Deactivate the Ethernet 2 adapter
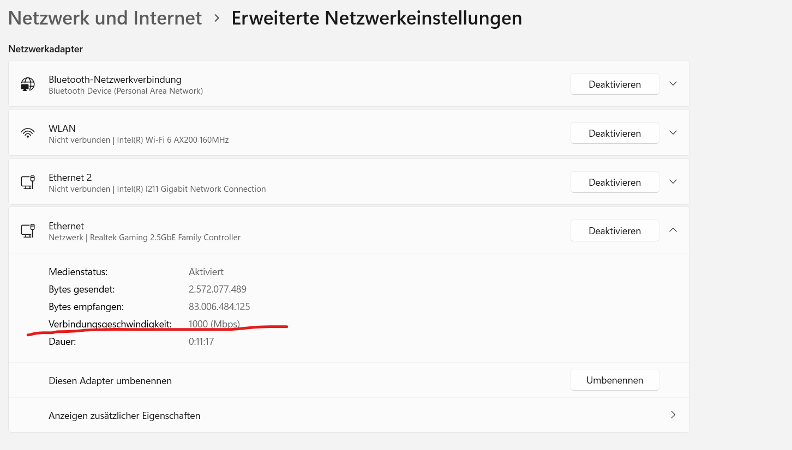 (x=615, y=183)
